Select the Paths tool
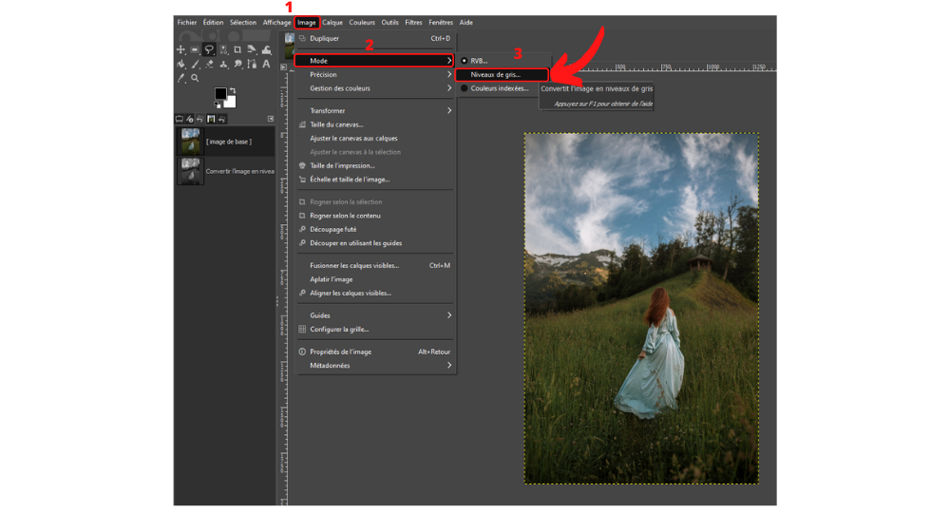This screenshot has width=950, height=532. 252,64
